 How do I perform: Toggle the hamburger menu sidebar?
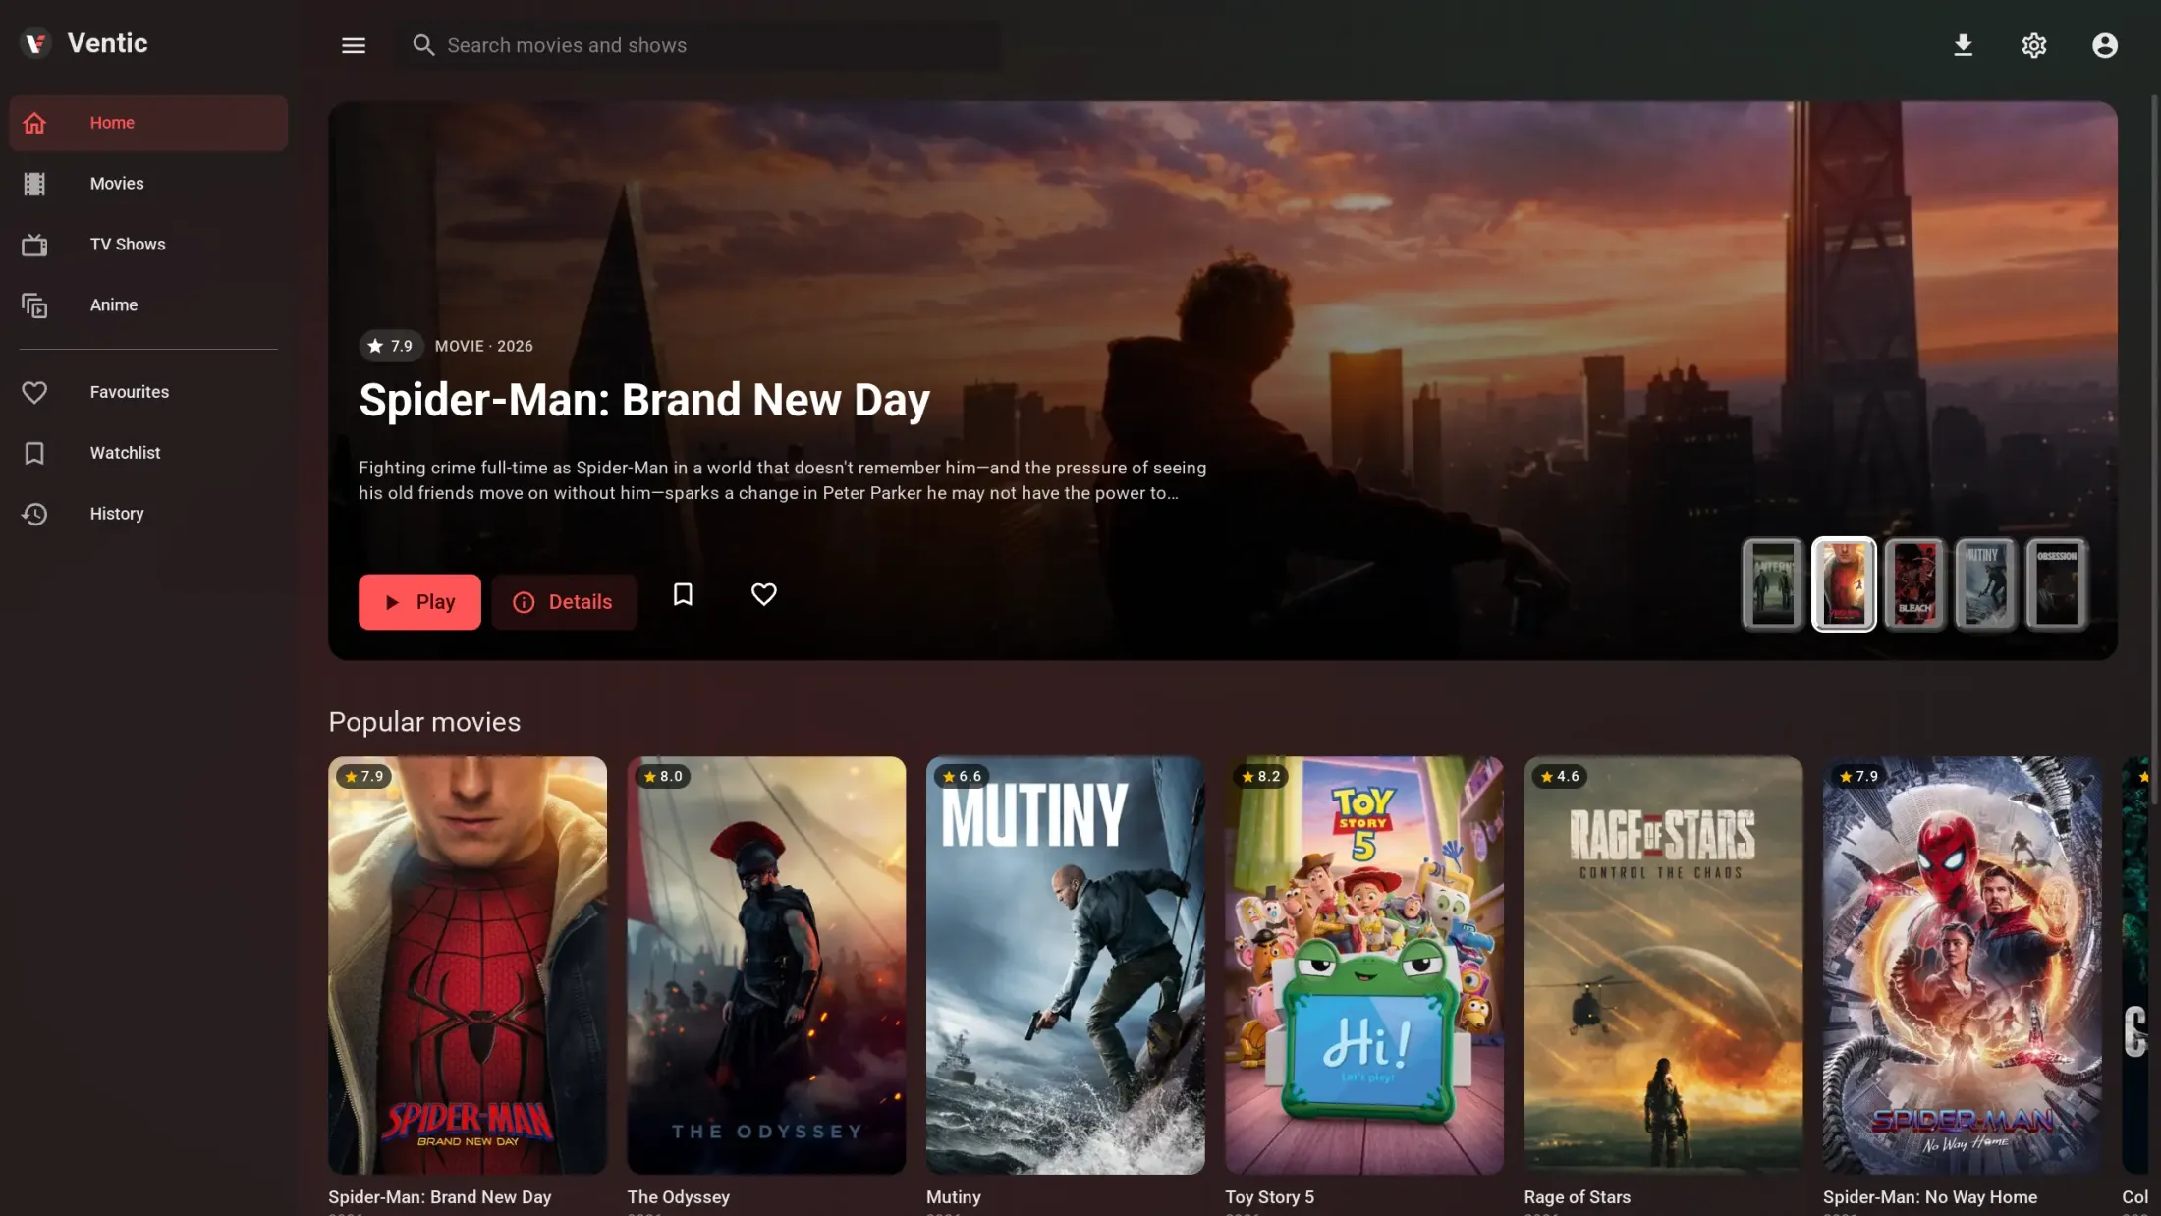pyautogui.click(x=354, y=45)
